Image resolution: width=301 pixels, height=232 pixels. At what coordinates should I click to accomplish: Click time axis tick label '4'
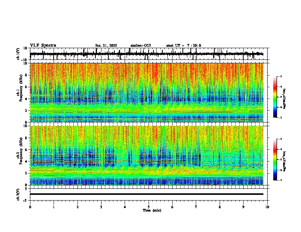125,207
